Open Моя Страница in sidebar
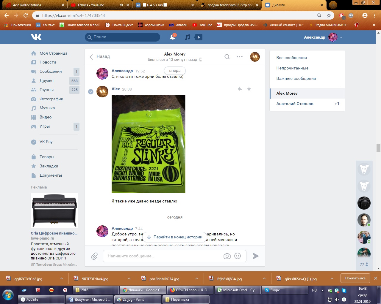 (53, 53)
